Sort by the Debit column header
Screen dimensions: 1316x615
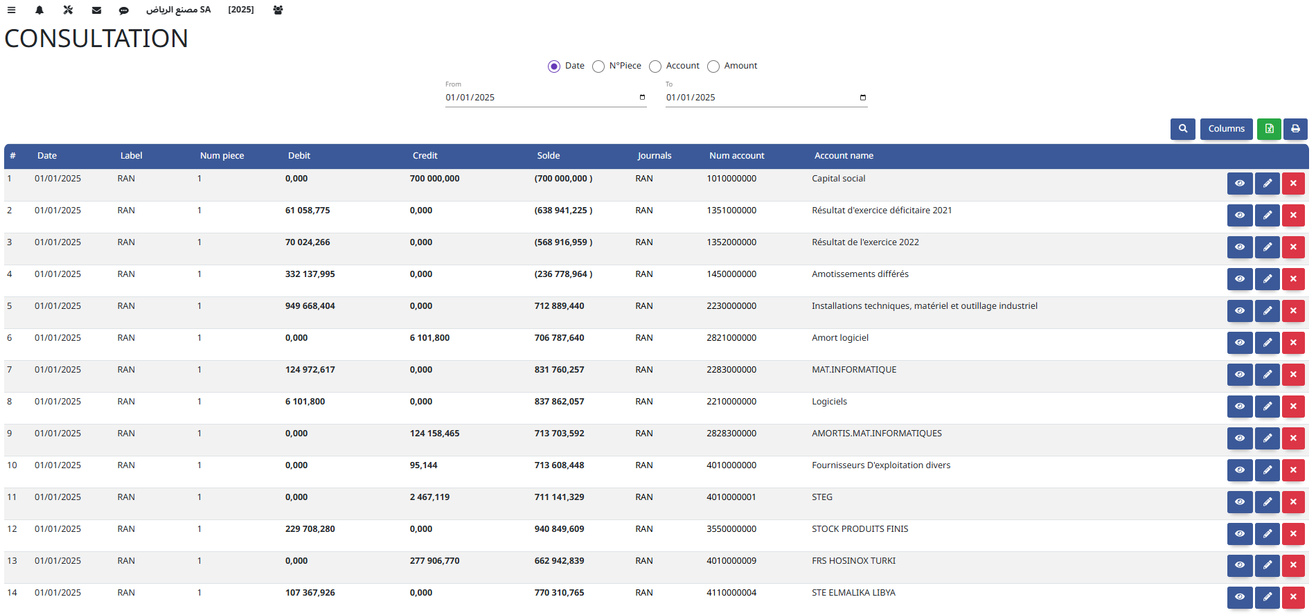[299, 156]
